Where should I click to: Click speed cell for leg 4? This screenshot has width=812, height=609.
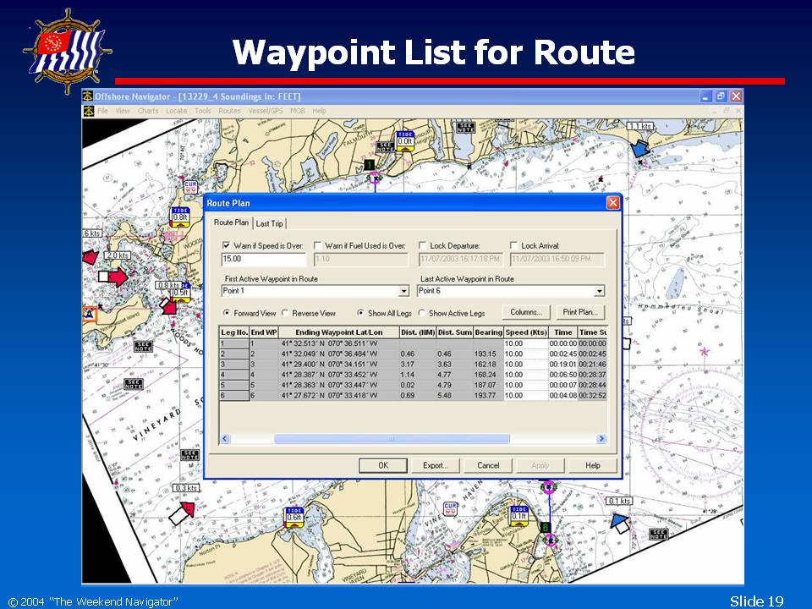click(525, 375)
